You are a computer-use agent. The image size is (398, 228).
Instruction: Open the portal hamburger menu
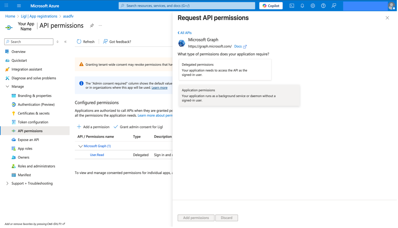19,6
